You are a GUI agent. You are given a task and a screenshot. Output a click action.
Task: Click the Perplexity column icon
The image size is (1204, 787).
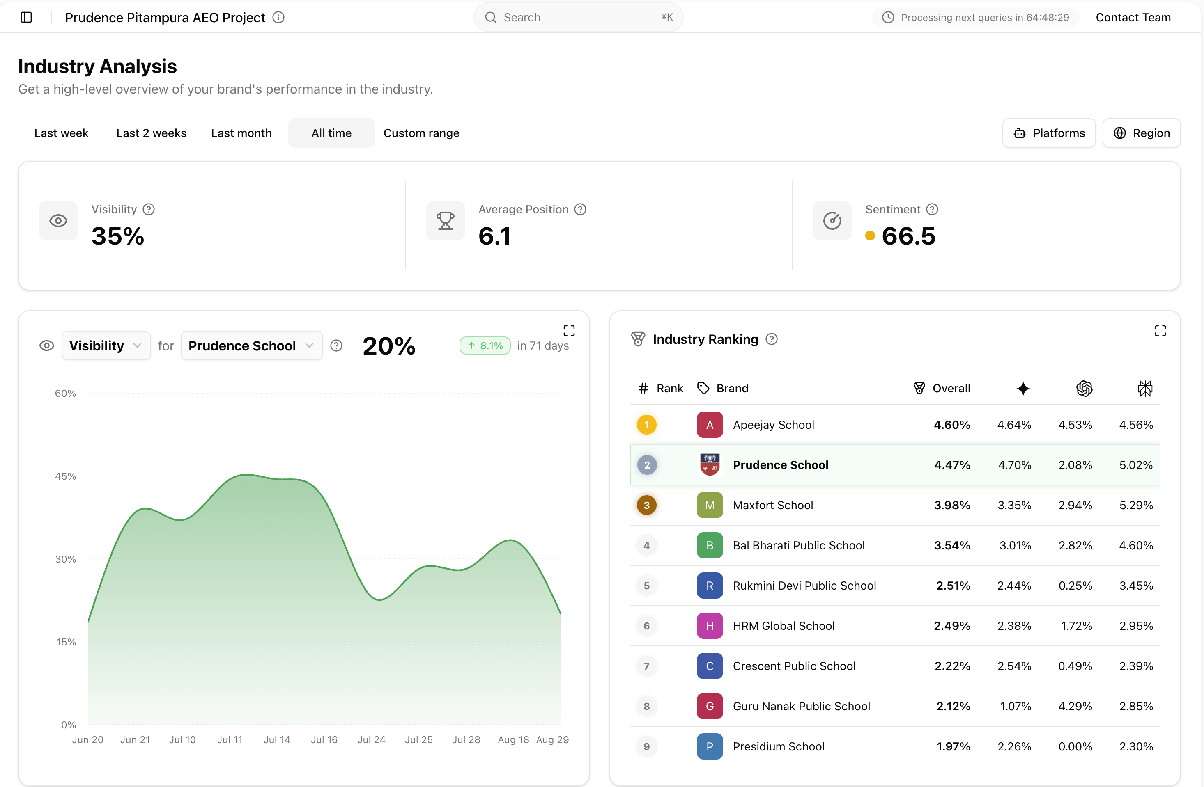tap(1145, 388)
